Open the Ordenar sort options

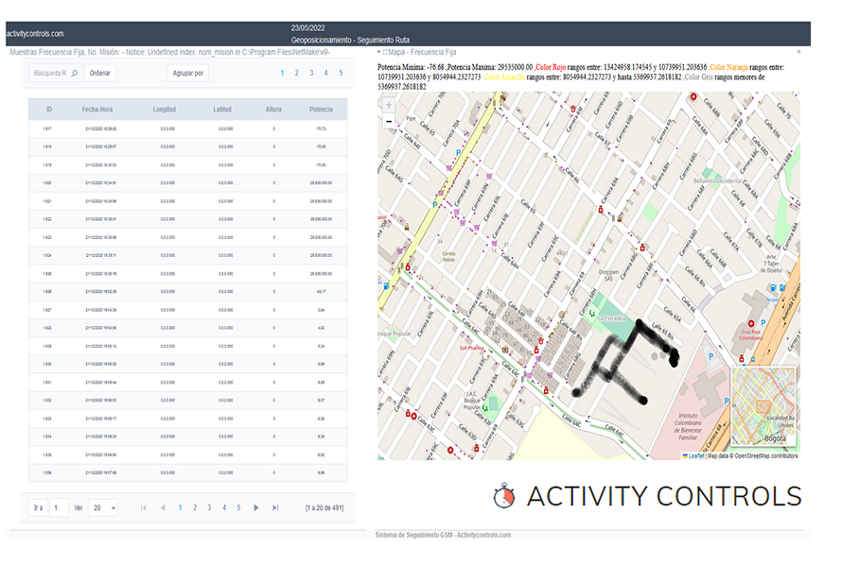point(100,73)
